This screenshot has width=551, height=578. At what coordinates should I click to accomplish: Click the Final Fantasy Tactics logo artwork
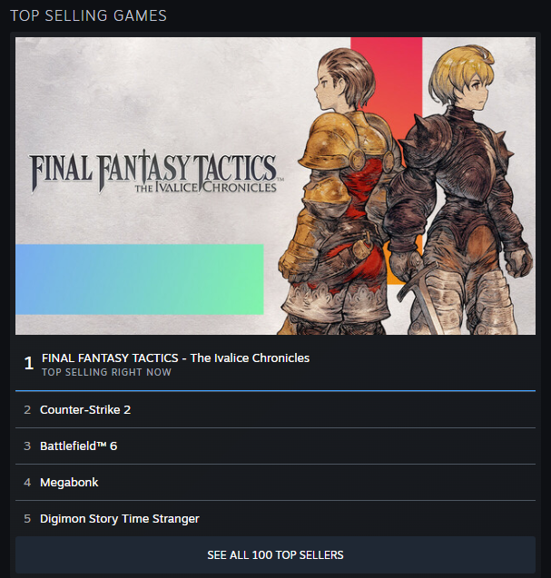point(155,173)
